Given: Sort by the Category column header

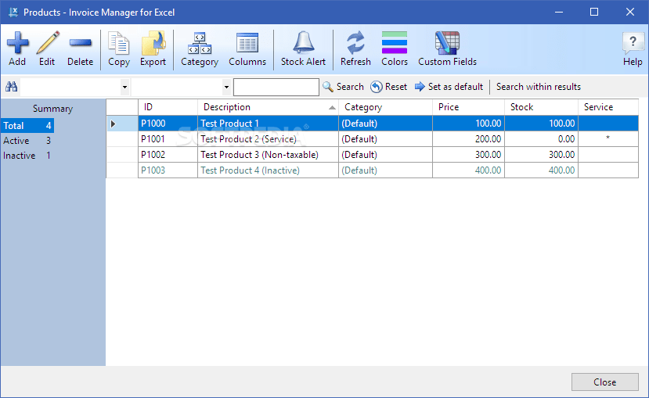Looking at the screenshot, I should click(x=385, y=107).
